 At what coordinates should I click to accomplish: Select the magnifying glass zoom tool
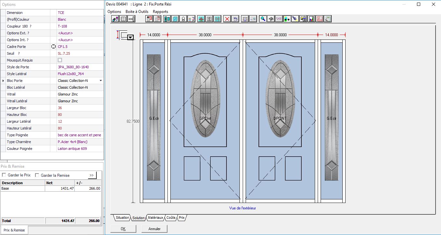click(x=263, y=19)
